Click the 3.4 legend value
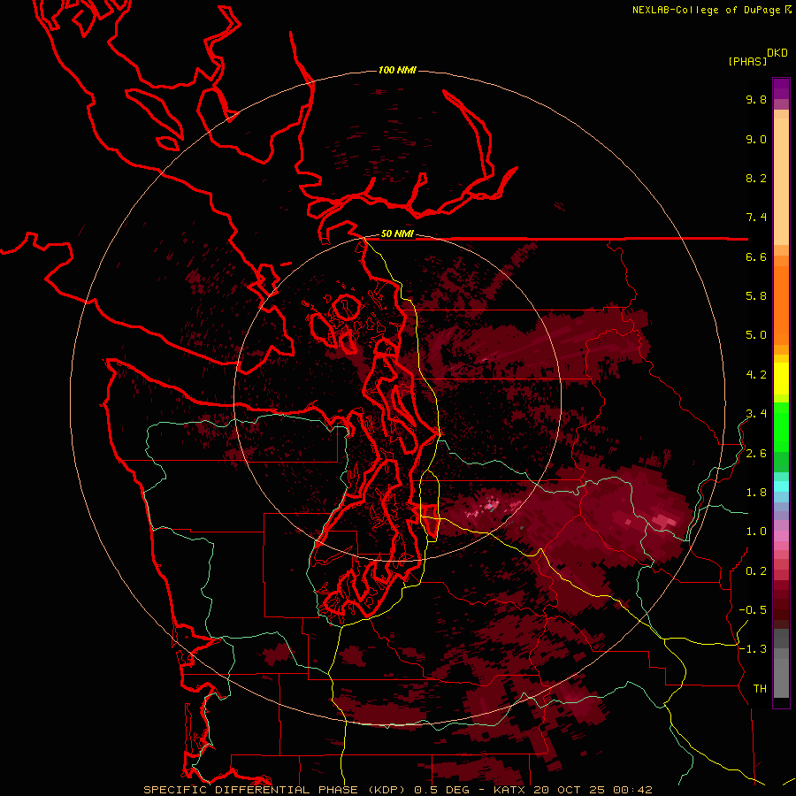The width and height of the screenshot is (796, 796). pyautogui.click(x=756, y=414)
